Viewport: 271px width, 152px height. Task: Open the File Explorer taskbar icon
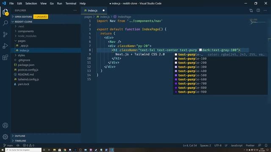click(x=54, y=150)
